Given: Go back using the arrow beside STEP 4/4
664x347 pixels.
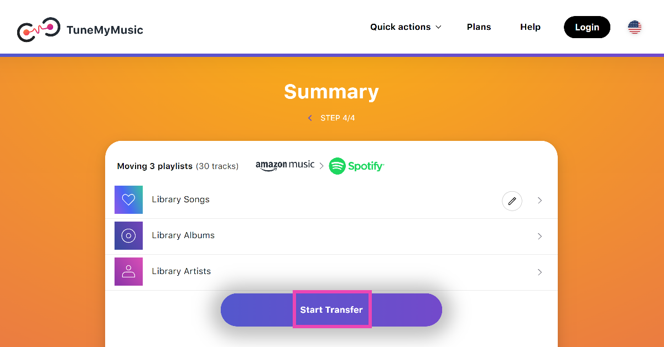Looking at the screenshot, I should point(310,118).
